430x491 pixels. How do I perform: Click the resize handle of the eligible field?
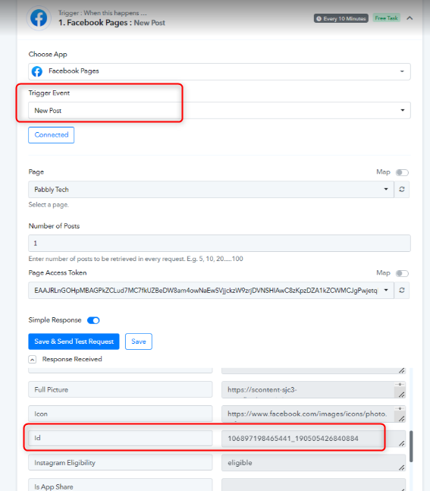(402, 467)
